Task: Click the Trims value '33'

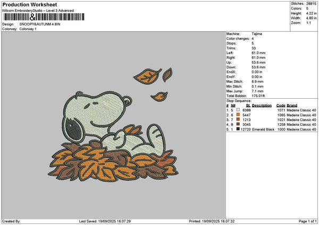Action: click(254, 48)
